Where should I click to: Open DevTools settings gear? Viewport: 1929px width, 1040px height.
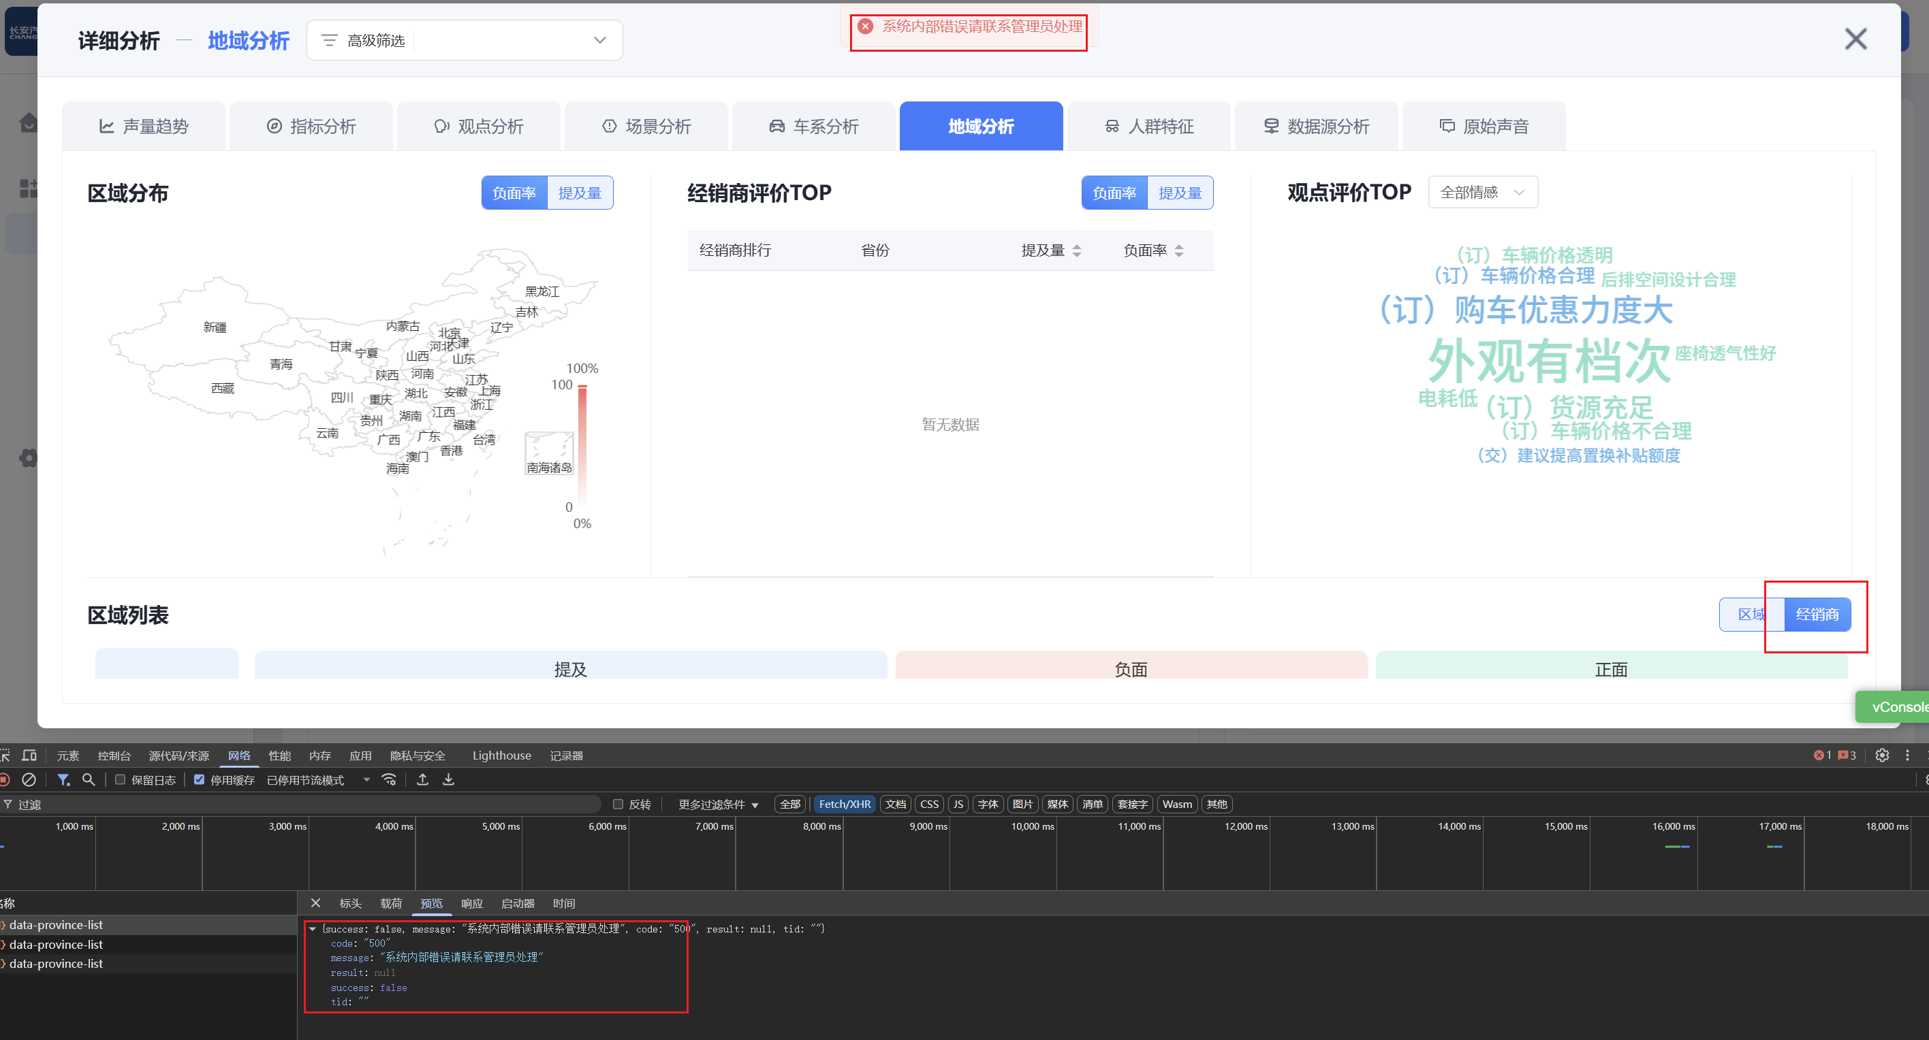(x=1882, y=755)
